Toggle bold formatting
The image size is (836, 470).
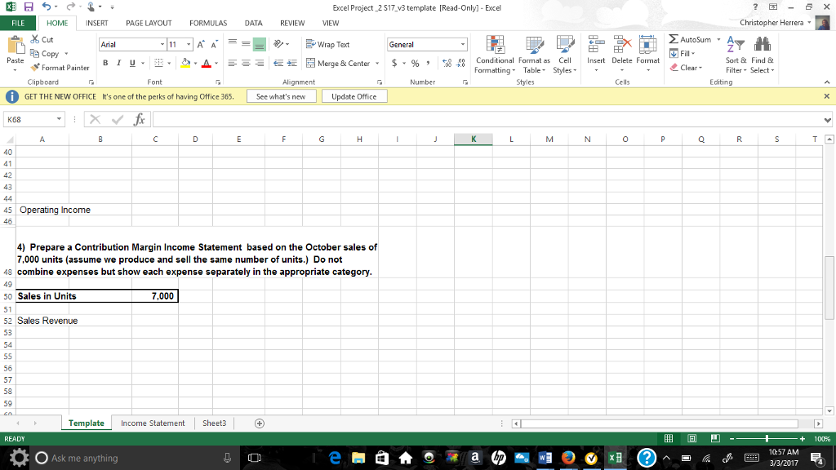(104, 63)
